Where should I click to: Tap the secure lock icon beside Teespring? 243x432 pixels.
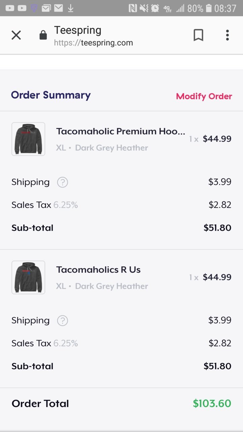[43, 35]
